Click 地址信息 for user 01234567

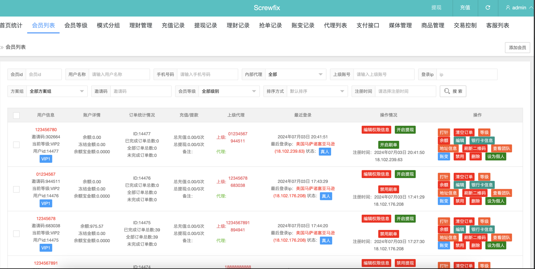click(x=448, y=193)
